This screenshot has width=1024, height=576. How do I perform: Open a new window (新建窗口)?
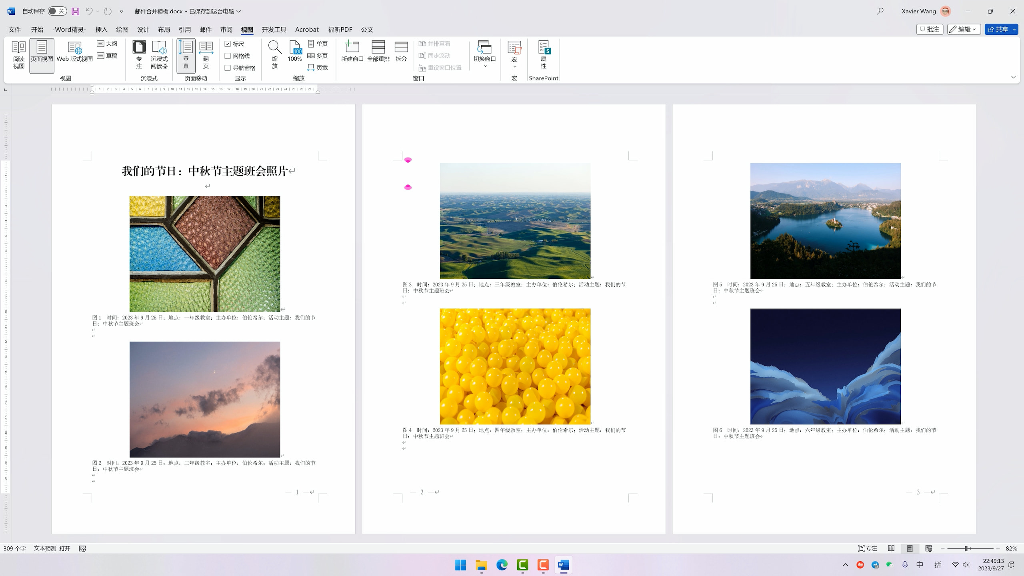(352, 51)
